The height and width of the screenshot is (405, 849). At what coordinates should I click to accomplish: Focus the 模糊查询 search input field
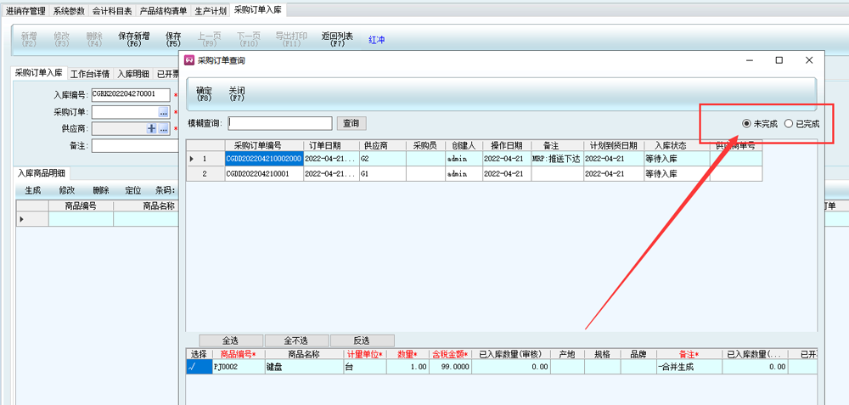(x=280, y=124)
